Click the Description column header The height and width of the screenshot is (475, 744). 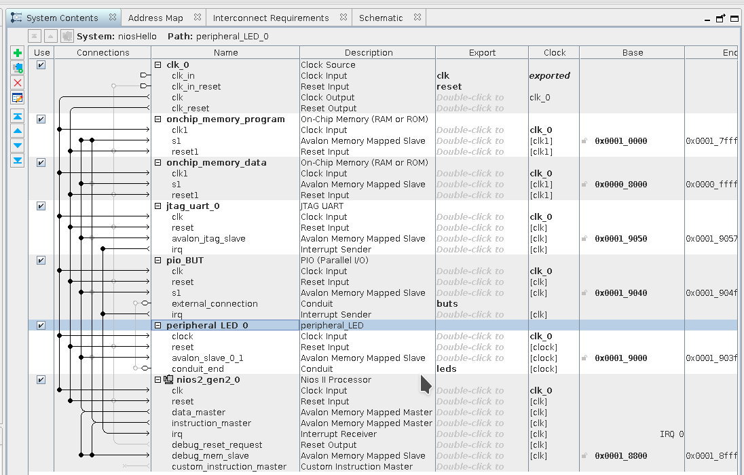(x=368, y=53)
